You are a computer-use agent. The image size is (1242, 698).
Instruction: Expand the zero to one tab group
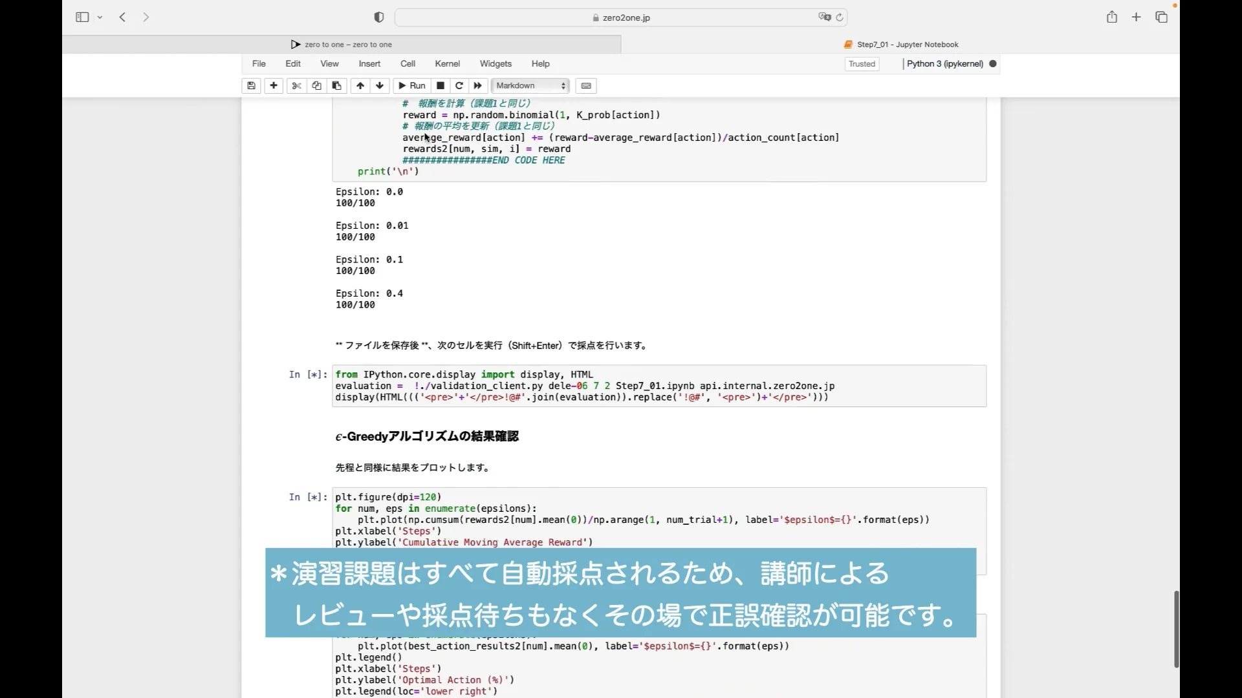coord(295,44)
